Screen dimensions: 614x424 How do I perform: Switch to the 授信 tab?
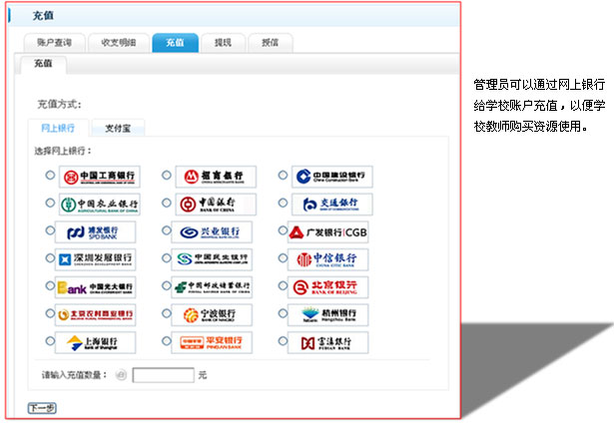pos(271,42)
